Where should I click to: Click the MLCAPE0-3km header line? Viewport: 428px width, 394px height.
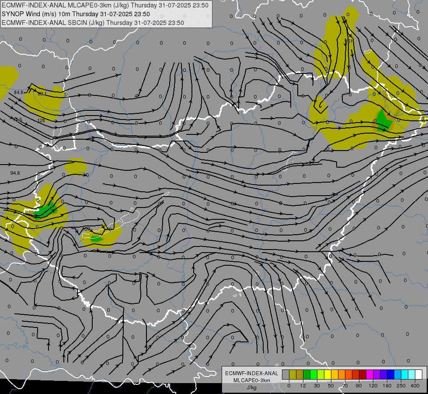[x=105, y=5]
